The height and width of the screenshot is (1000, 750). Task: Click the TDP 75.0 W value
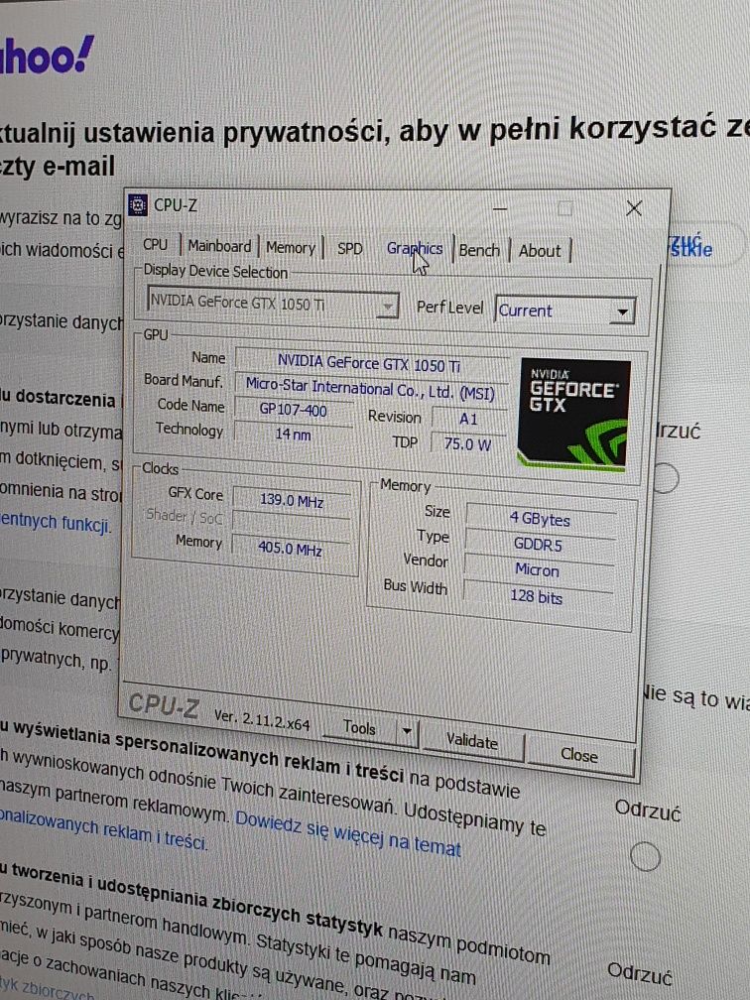click(468, 443)
